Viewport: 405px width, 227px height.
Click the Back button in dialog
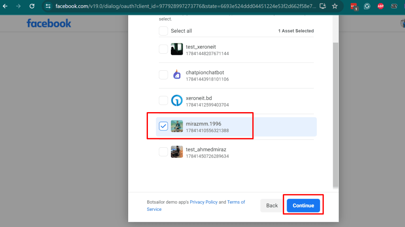272,205
